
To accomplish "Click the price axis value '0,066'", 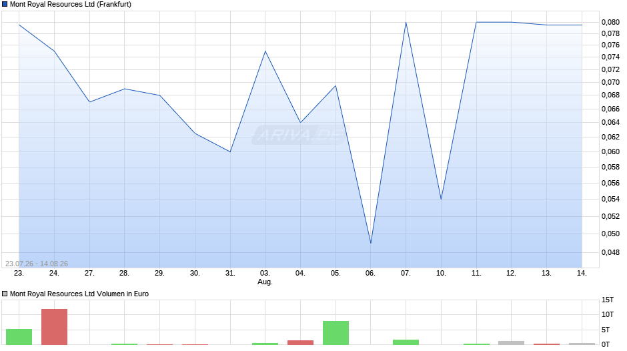I will [610, 109].
